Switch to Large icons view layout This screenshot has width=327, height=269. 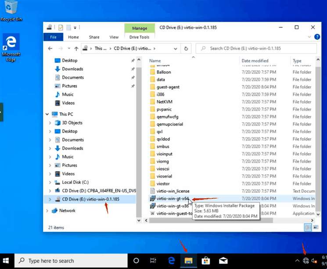click(x=316, y=227)
